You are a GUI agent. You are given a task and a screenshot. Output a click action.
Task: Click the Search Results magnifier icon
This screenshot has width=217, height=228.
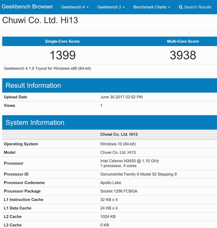(181, 7)
